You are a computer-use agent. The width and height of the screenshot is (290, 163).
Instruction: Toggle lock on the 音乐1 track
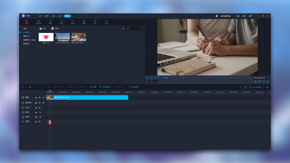pos(36,112)
